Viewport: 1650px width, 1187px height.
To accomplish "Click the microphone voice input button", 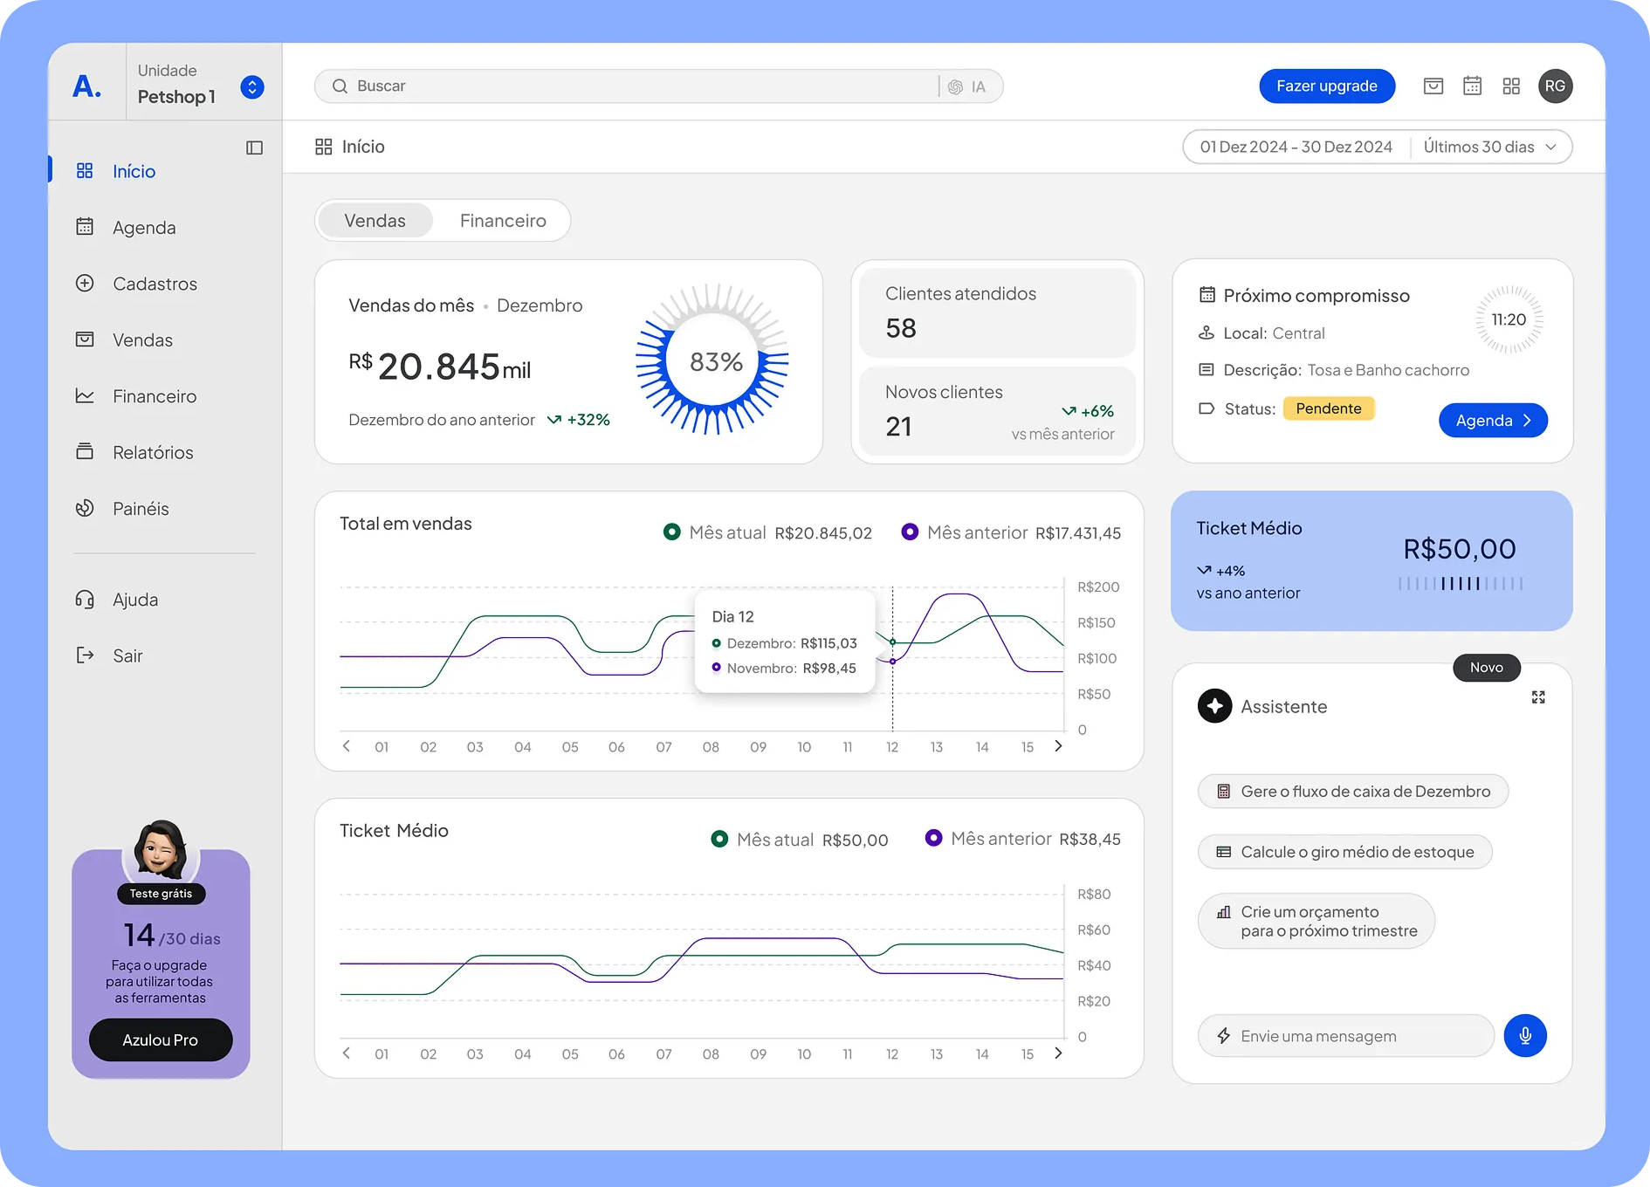I will point(1524,1036).
